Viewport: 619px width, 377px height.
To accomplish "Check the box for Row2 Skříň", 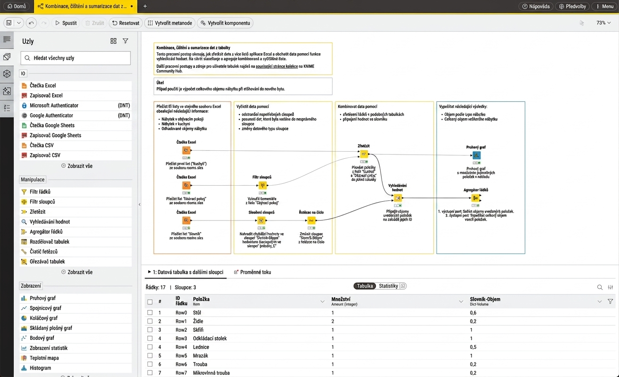I will [150, 330].
